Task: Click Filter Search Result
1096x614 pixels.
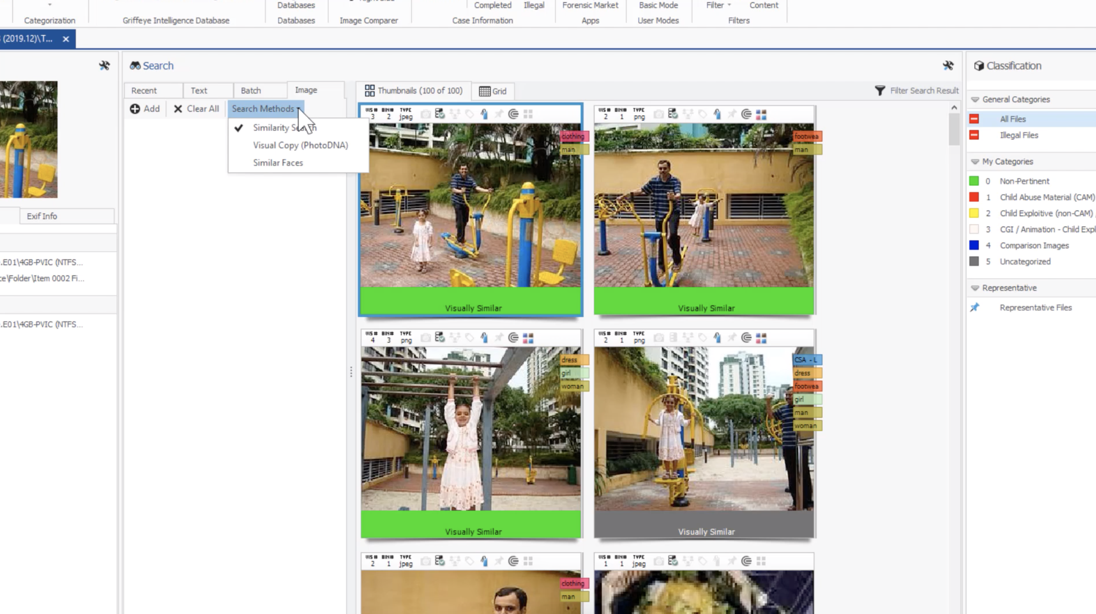Action: pos(924,90)
